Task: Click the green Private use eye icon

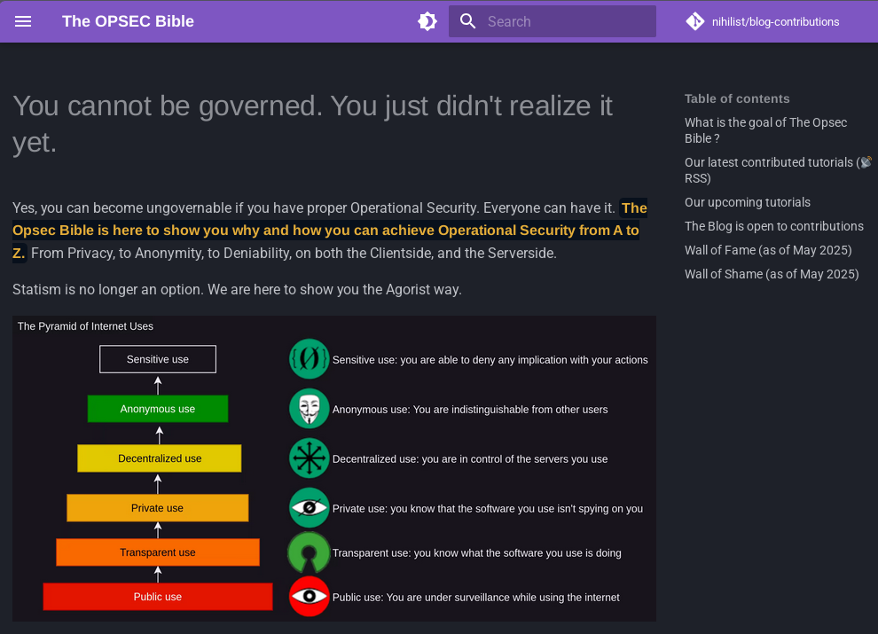Action: pyautogui.click(x=309, y=508)
